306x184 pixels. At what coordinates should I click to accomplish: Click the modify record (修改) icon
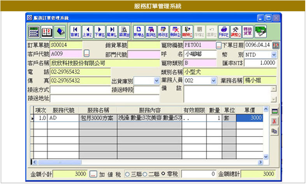click(x=163, y=31)
